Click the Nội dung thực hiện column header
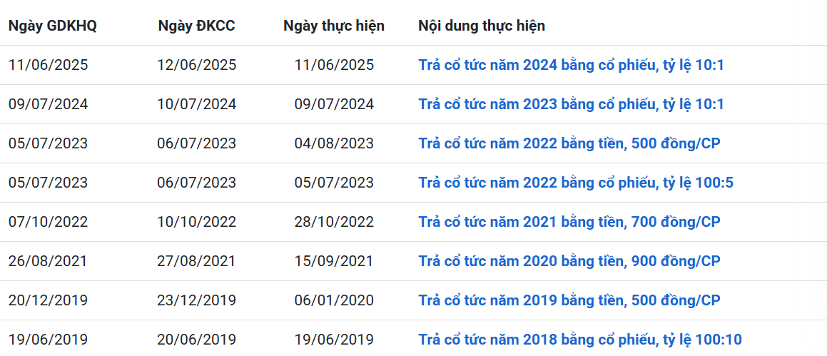The image size is (827, 356). 482,26
